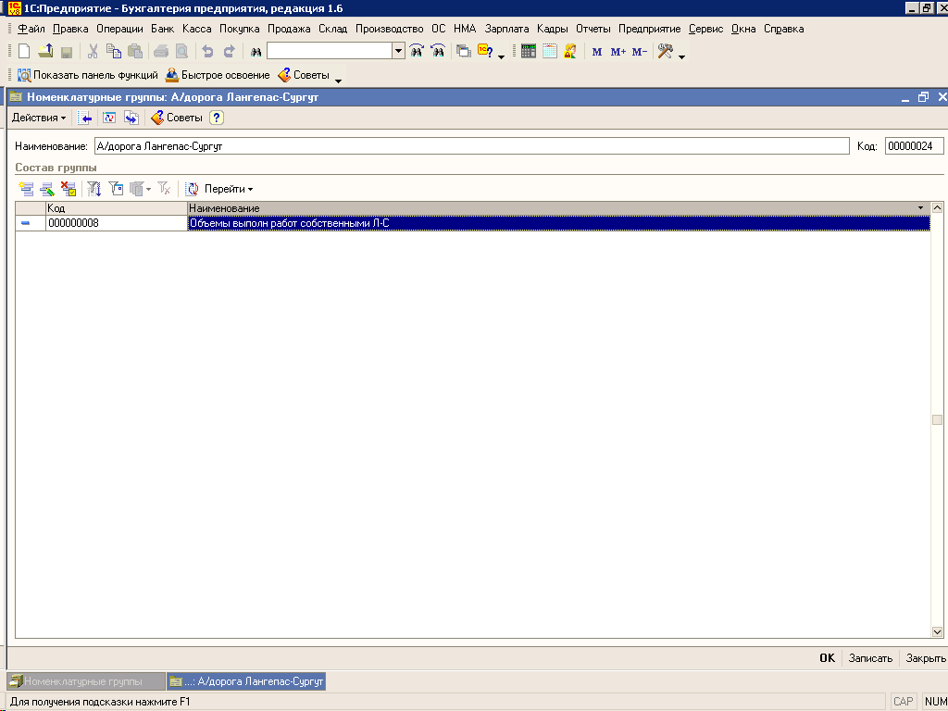The width and height of the screenshot is (948, 711).
Task: Click Показать панель функций
Action: [88, 75]
